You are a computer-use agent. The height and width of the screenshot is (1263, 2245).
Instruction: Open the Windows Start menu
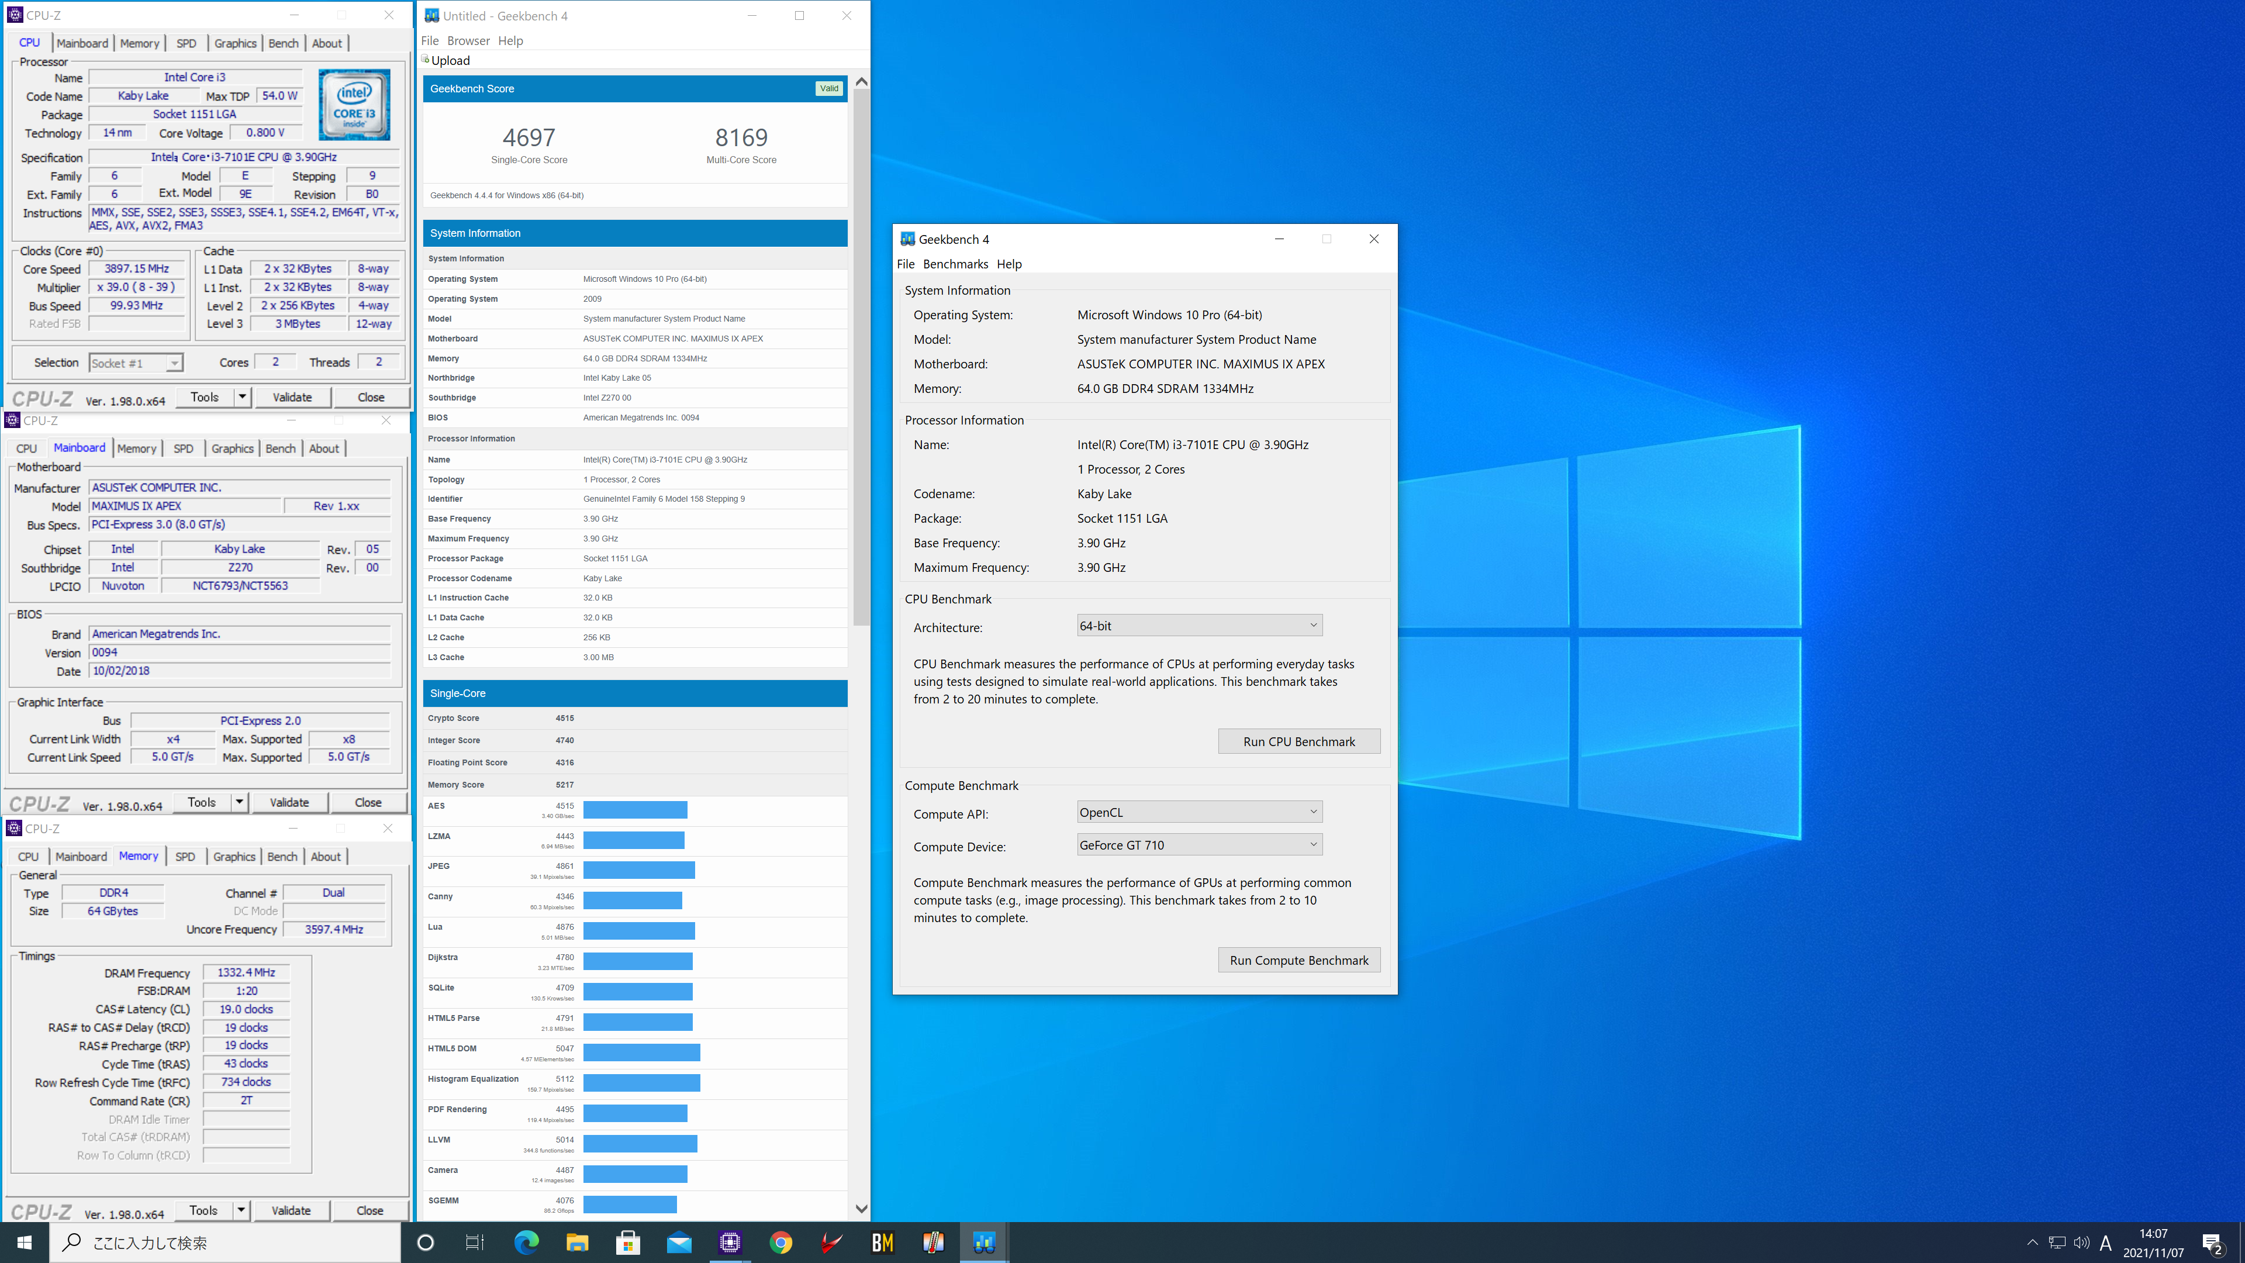[25, 1242]
